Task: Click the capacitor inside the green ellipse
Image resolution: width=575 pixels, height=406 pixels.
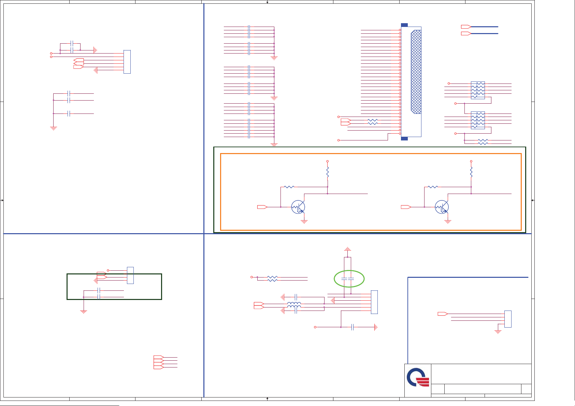Action: click(347, 279)
